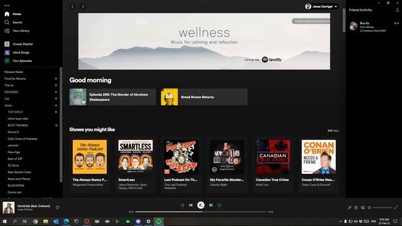Open Conan O'Brien Needs A Friend title
Image resolution: width=402 pixels, height=226 pixels.
point(318,180)
